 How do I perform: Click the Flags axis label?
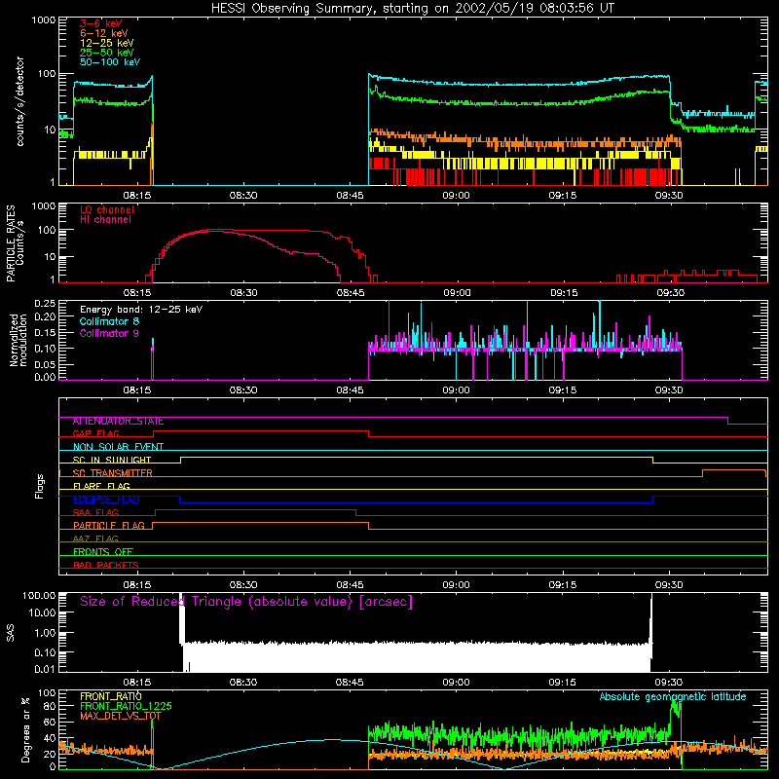point(40,486)
